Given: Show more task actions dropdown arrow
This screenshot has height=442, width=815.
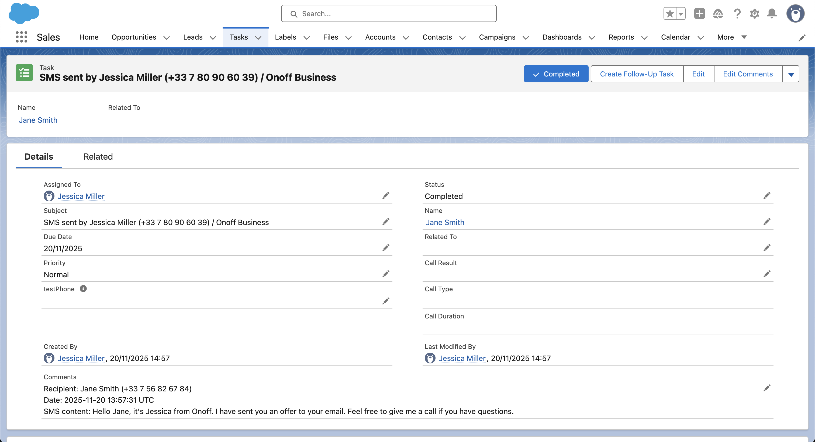Looking at the screenshot, I should 791,74.
